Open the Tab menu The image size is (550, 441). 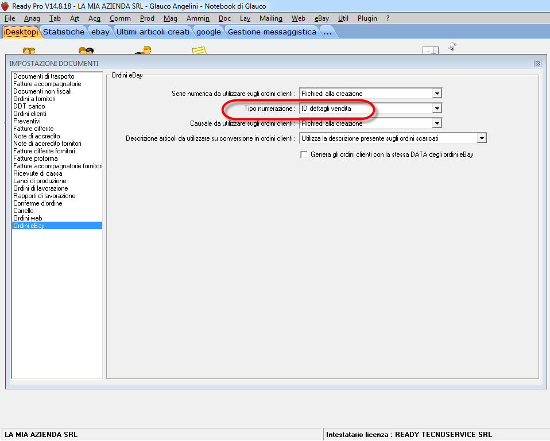[x=55, y=18]
